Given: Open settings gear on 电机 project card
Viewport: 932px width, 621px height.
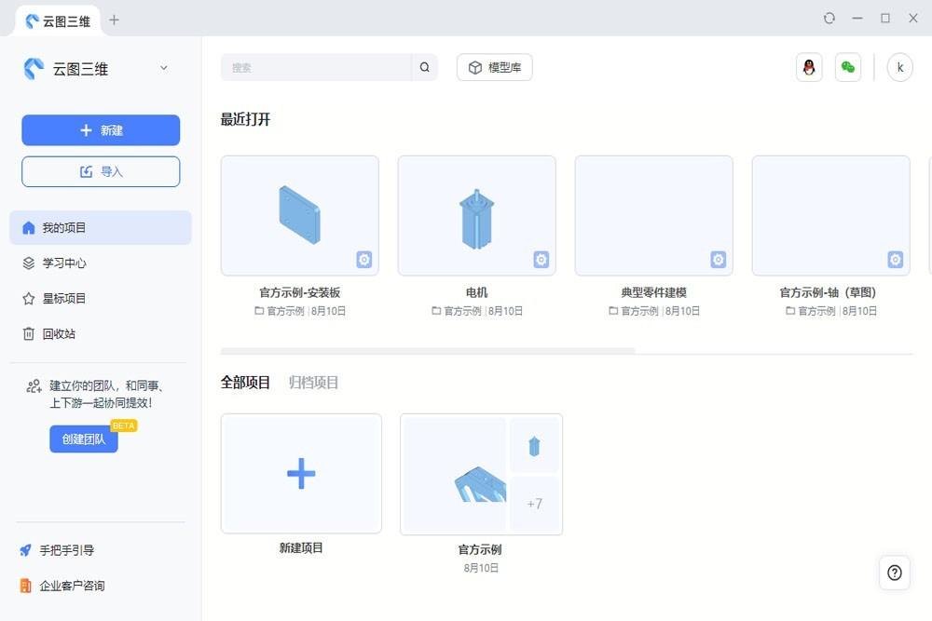Looking at the screenshot, I should [541, 260].
